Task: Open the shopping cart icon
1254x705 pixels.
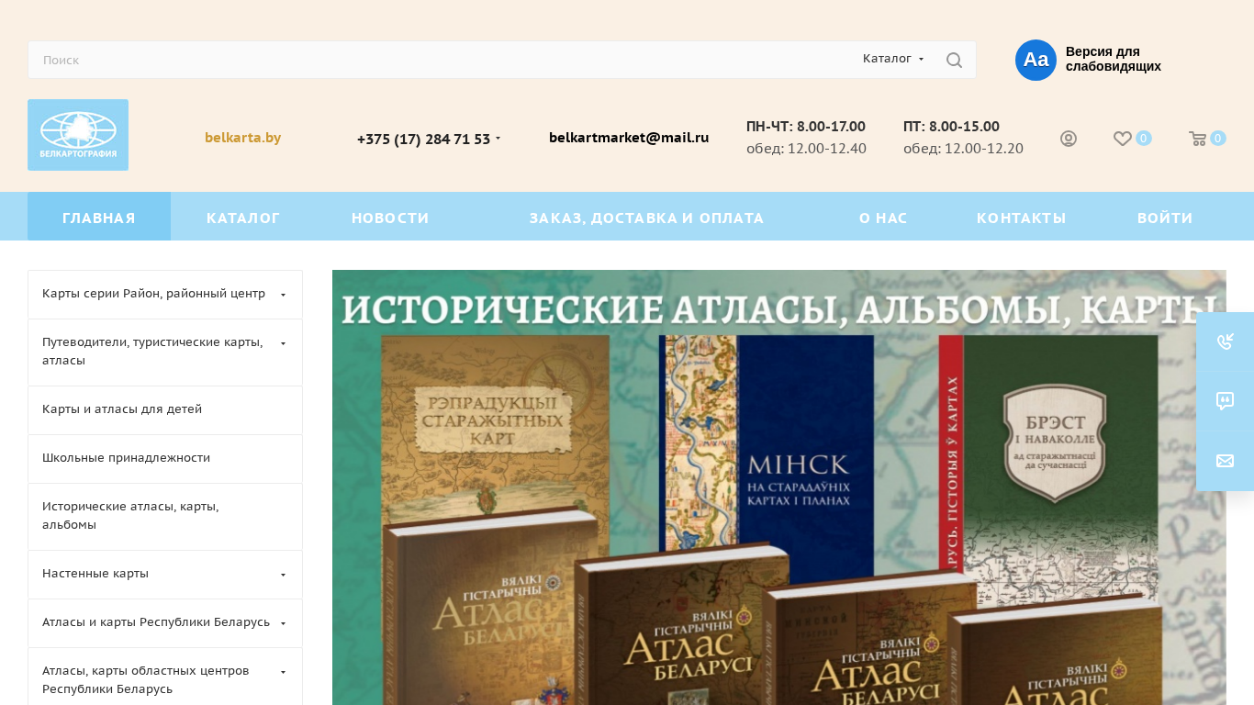Action: 1197,139
